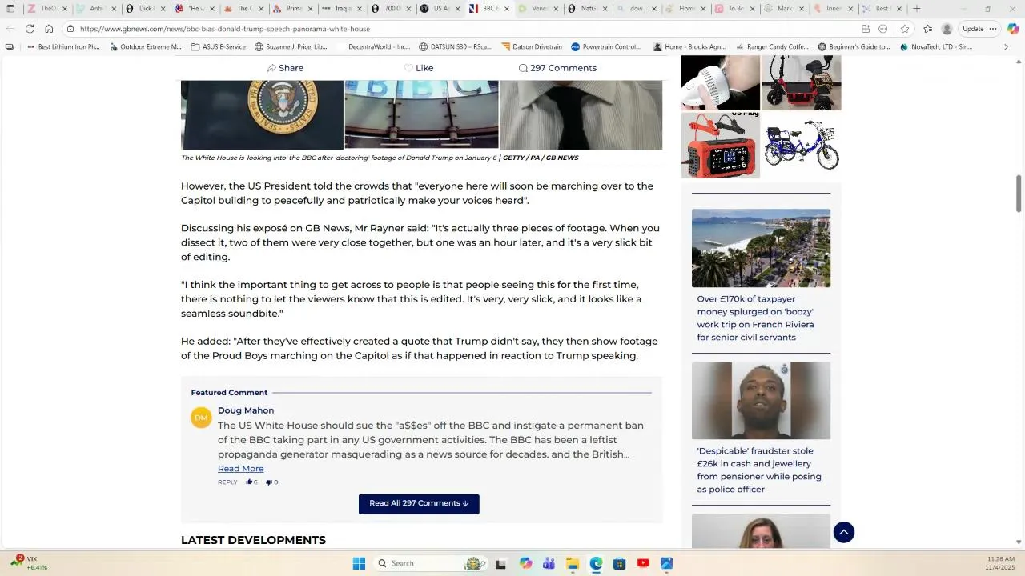Refresh the page with the reload icon
Viewport: 1025px width, 576px height.
click(30, 29)
